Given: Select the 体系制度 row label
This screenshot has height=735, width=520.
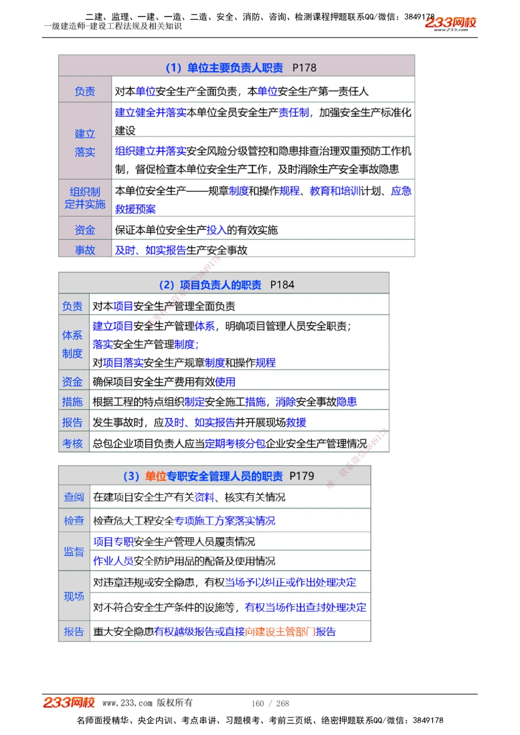Looking at the screenshot, I should pos(72,344).
